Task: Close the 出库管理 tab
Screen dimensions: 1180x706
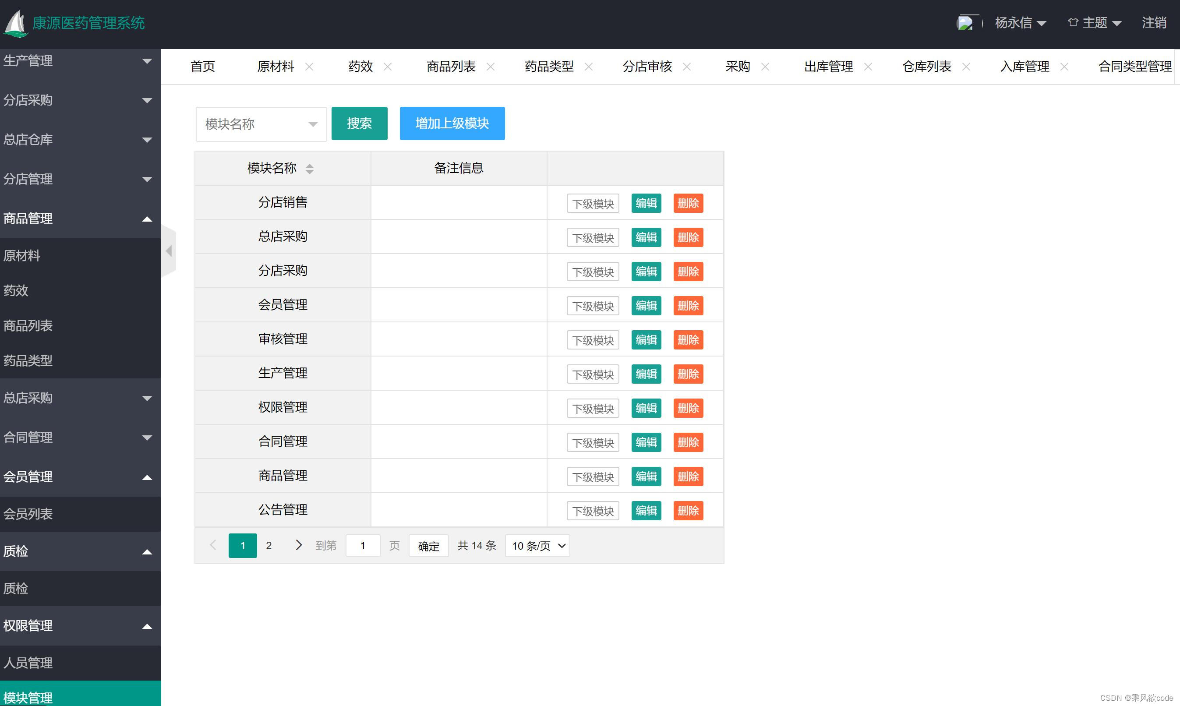Action: click(868, 67)
